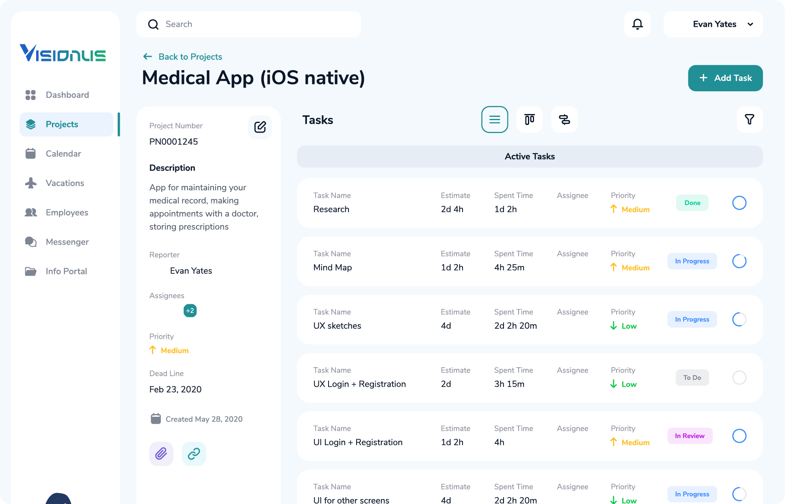Image resolution: width=785 pixels, height=504 pixels.
Task: Expand the +2 assignees badge
Action: (190, 310)
